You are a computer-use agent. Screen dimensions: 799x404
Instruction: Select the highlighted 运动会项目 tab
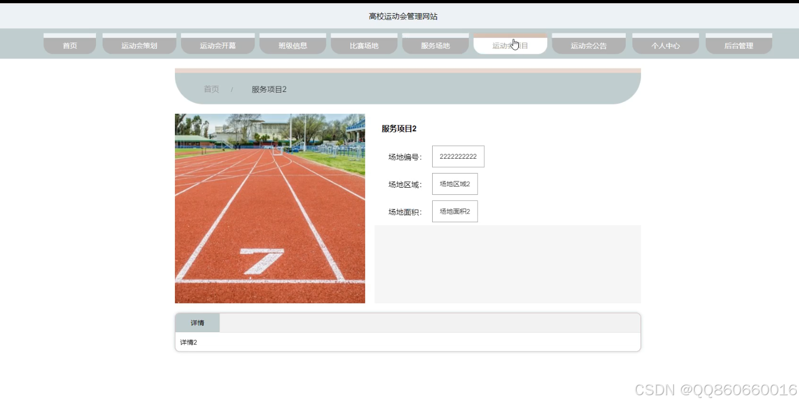coord(510,45)
